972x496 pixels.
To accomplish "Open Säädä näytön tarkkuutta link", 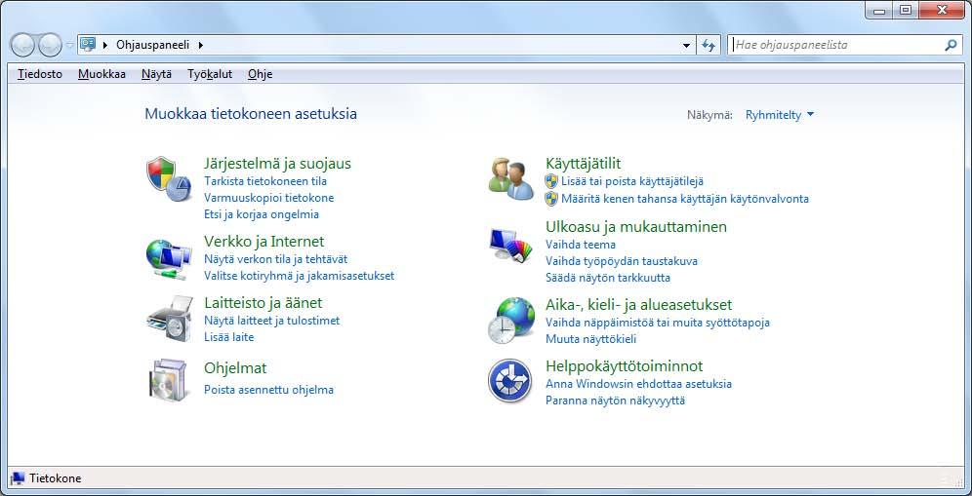I will (x=608, y=278).
